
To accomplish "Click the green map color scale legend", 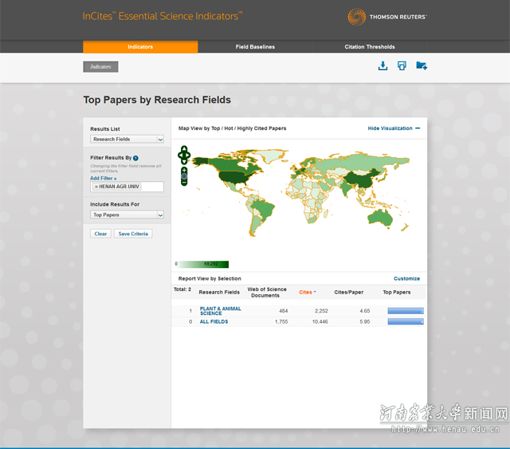I will (203, 264).
